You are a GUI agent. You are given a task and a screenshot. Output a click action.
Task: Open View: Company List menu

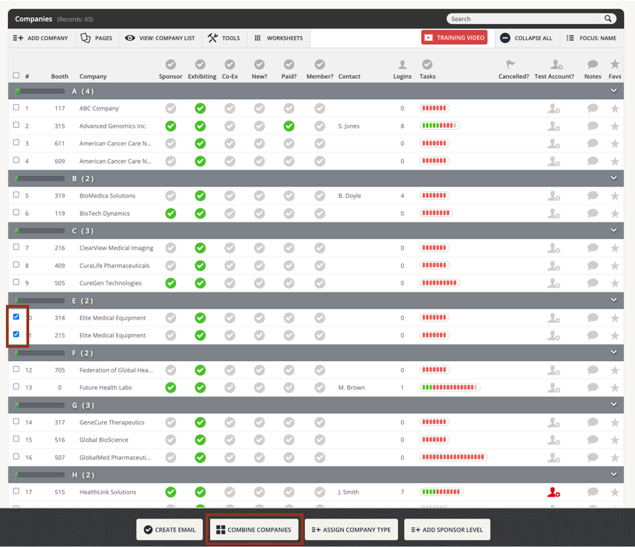click(160, 38)
